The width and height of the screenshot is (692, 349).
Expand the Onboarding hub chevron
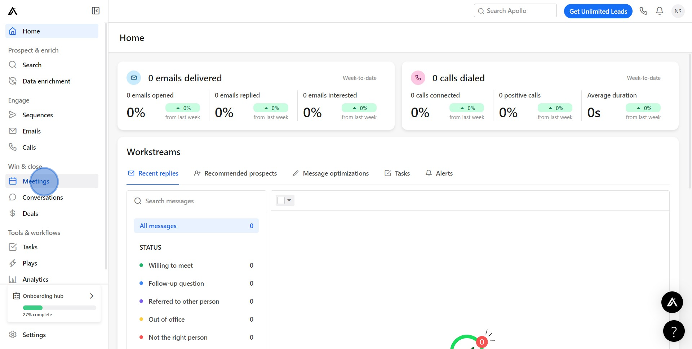92,296
